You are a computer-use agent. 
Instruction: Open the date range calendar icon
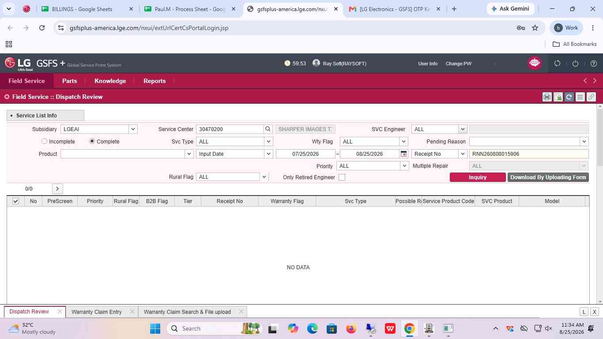403,154
